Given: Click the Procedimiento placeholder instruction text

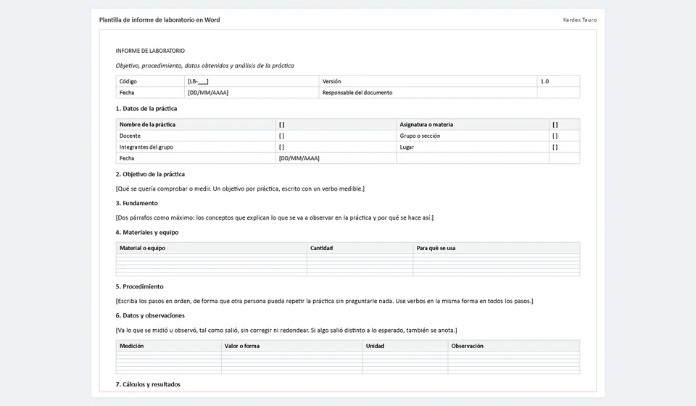Looking at the screenshot, I should (x=324, y=302).
